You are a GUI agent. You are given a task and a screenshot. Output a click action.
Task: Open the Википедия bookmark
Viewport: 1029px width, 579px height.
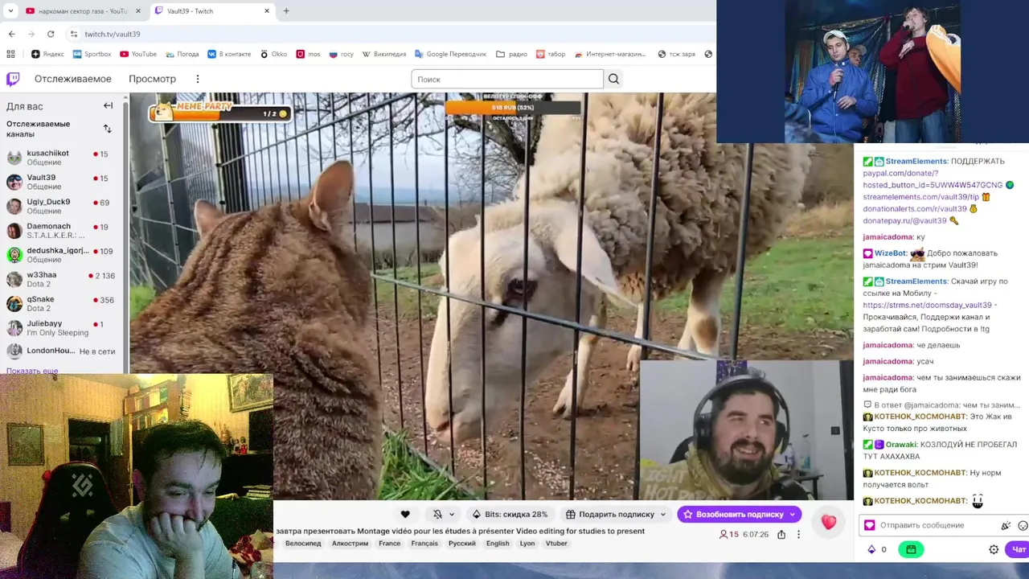(383, 54)
